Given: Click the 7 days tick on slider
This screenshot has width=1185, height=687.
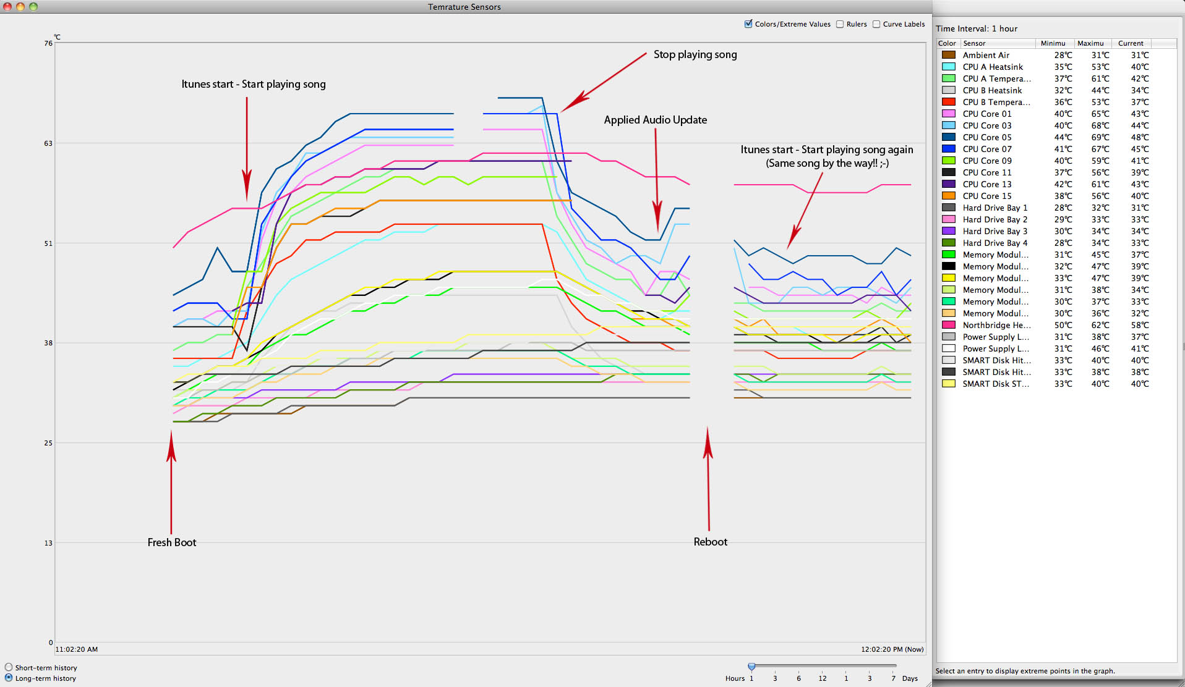Looking at the screenshot, I should [x=893, y=678].
